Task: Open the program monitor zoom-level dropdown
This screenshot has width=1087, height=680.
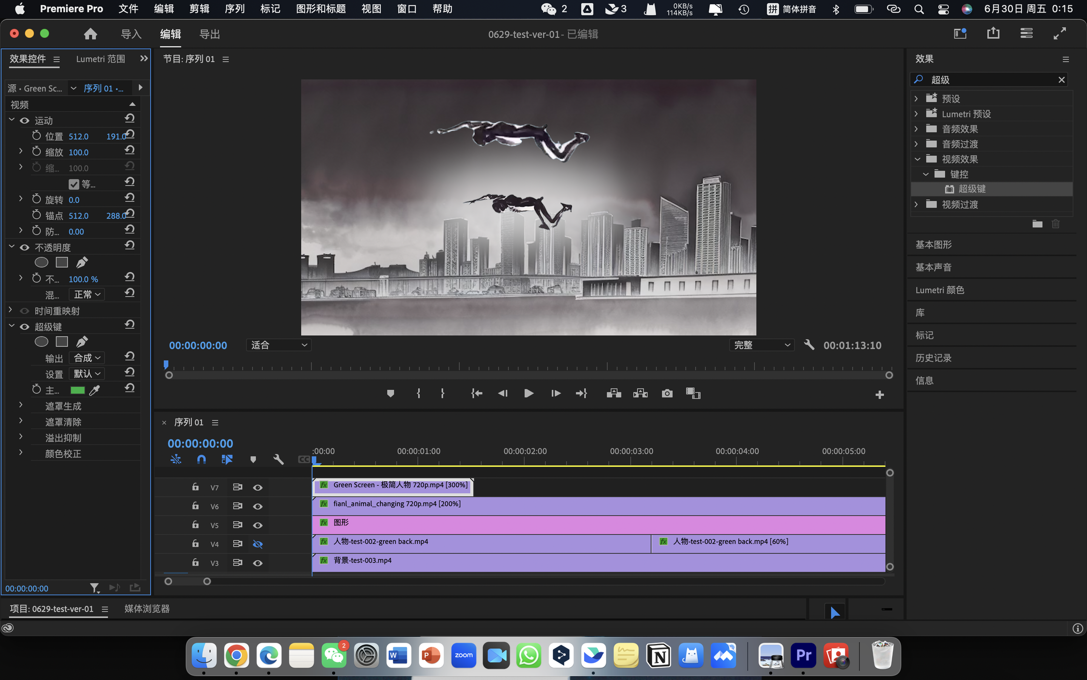Action: pyautogui.click(x=279, y=345)
